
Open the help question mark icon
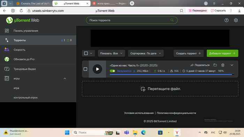click(227, 20)
